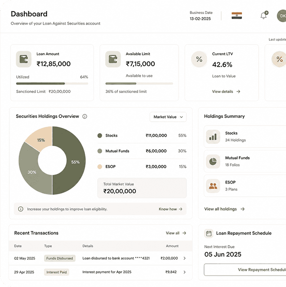
Task: Click Loan disbursed to bank account ****4321
Action: coord(116,258)
